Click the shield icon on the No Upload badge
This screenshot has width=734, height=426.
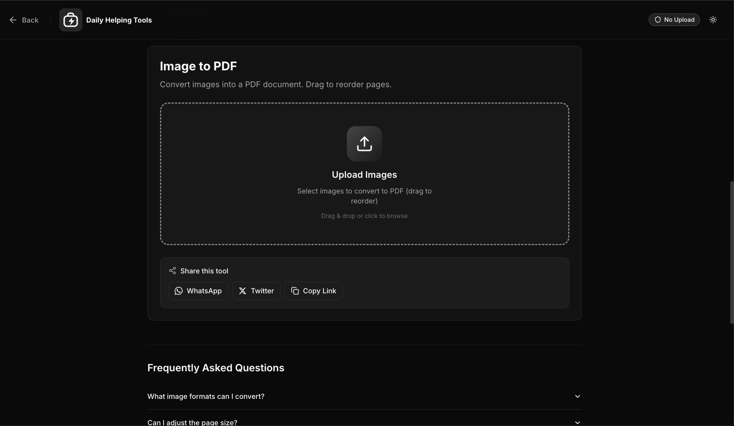(x=658, y=20)
